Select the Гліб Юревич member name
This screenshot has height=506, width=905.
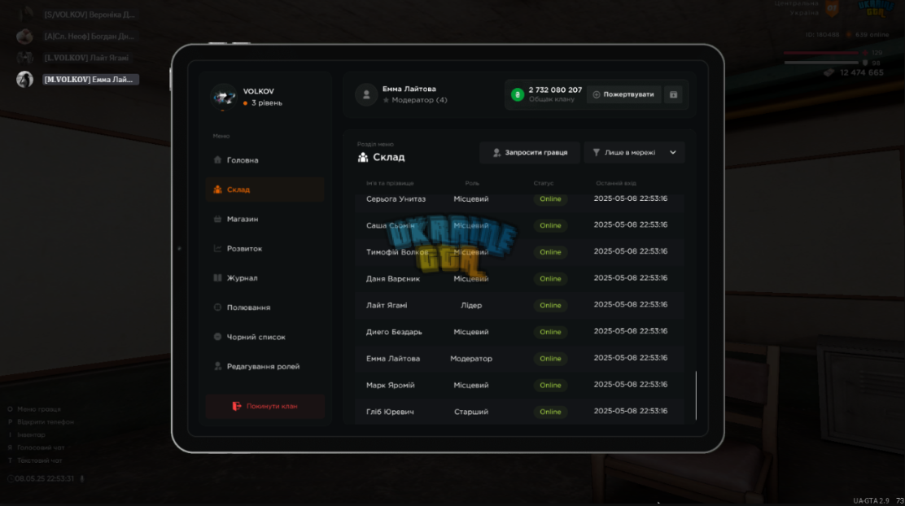pos(390,412)
